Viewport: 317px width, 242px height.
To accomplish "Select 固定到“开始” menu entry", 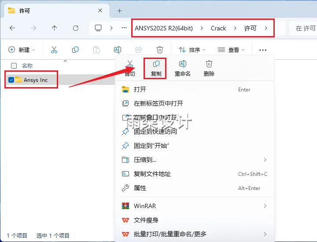I will tap(195, 146).
